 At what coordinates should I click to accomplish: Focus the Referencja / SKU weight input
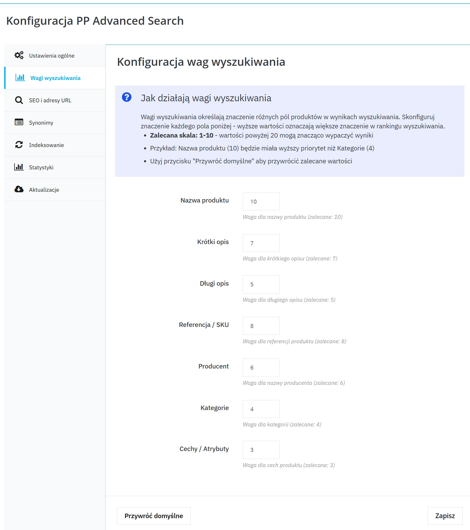[261, 326]
